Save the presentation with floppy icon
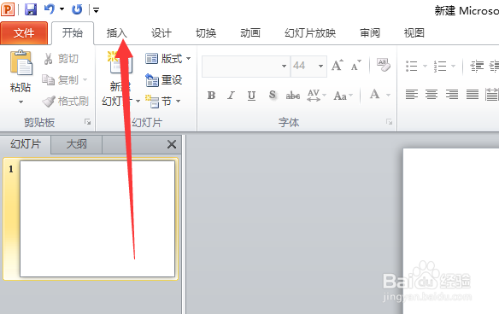The height and width of the screenshot is (314, 499). click(x=31, y=9)
